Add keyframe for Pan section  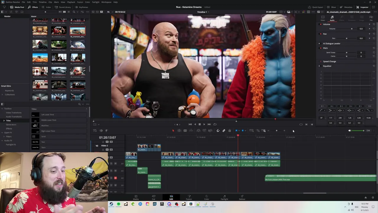(x=369, y=34)
